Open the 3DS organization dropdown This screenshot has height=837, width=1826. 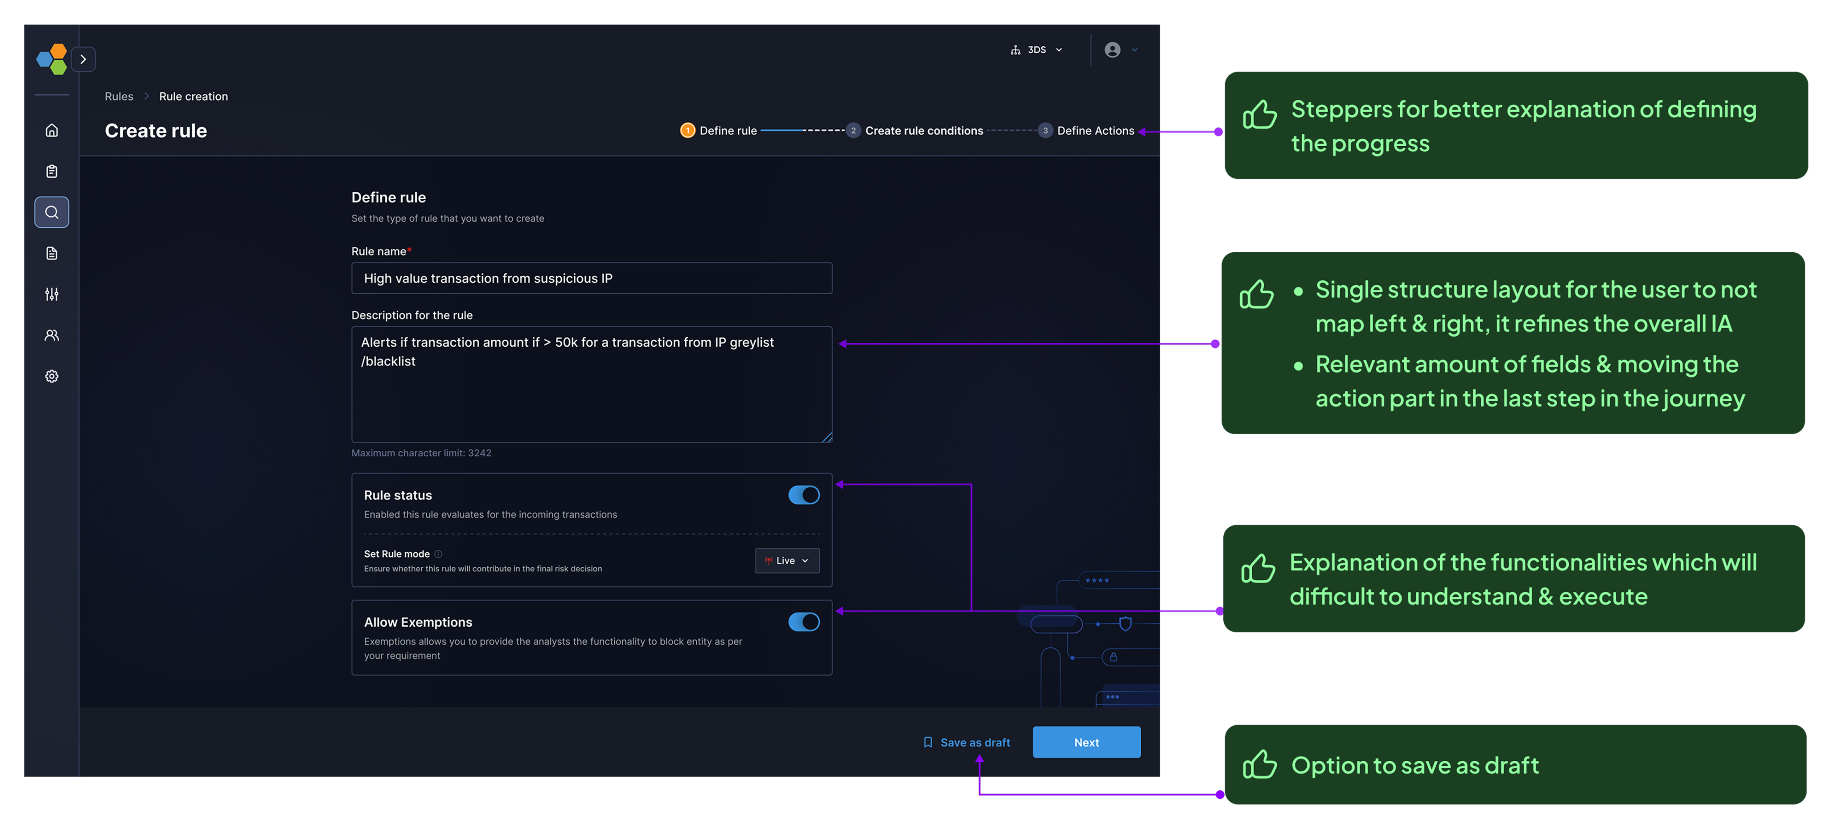tap(1036, 49)
